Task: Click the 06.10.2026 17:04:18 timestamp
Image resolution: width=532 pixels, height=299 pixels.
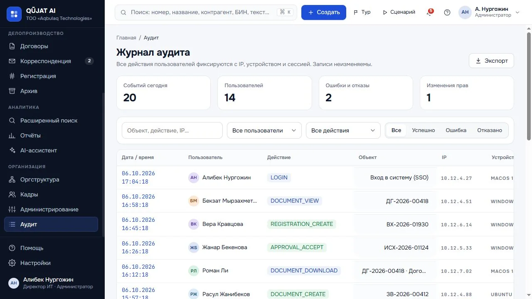Action: (x=138, y=177)
